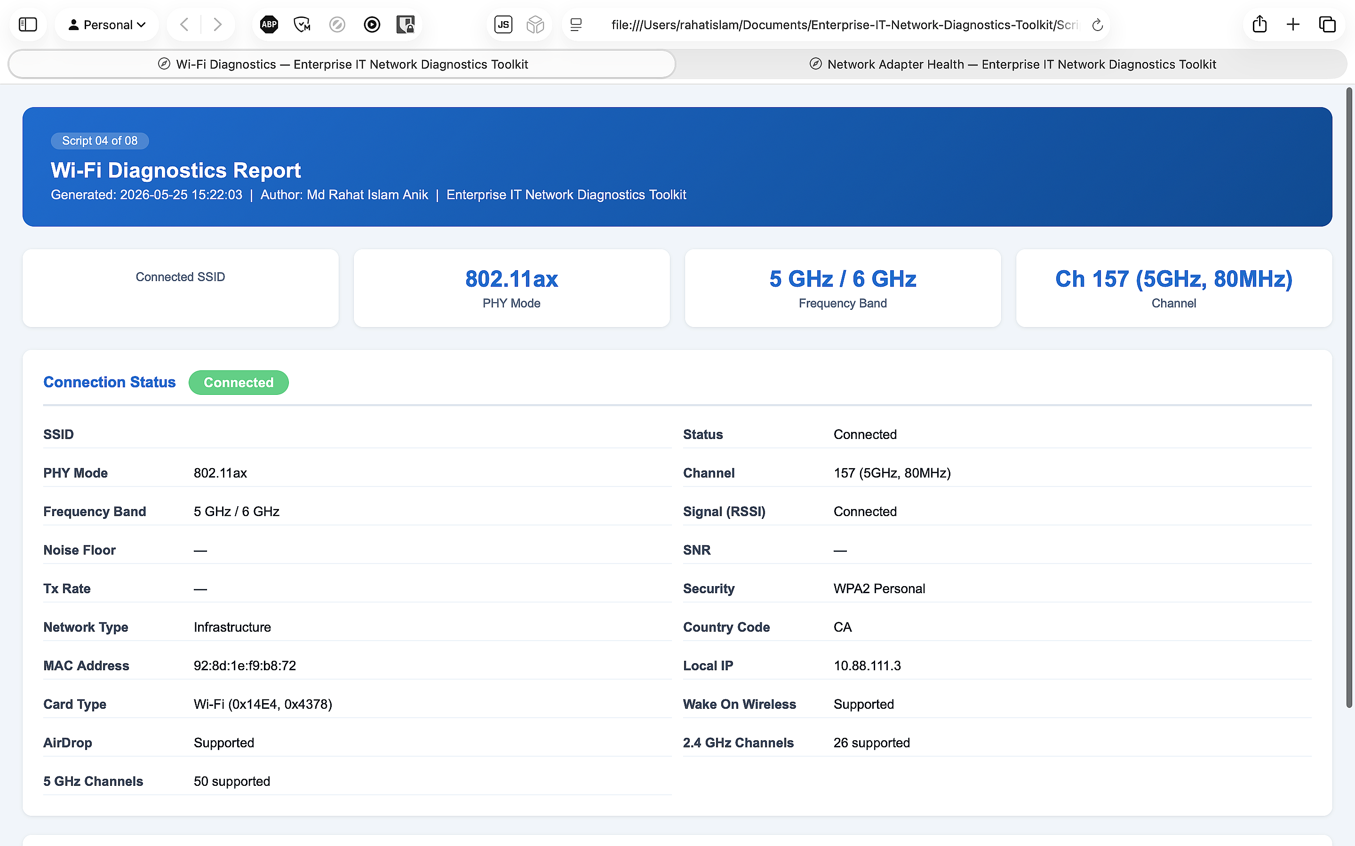Click the 26 supported 2.4 GHz value
The height and width of the screenshot is (846, 1355).
871,743
